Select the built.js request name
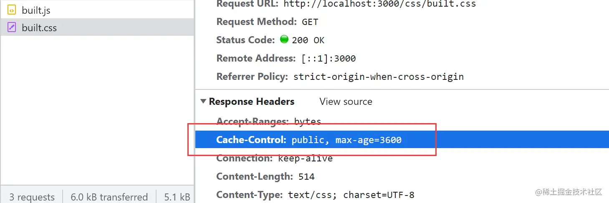This screenshot has height=203, width=609. coord(36,10)
